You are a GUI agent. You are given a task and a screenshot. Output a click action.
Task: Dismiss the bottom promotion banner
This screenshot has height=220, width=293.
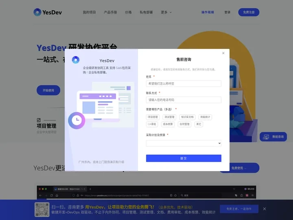(264, 209)
